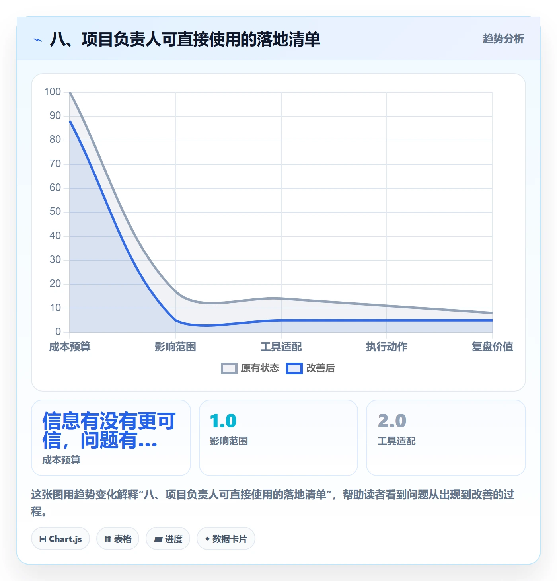Click the description paragraph starting 这张图用趋势变化
This screenshot has height=581, width=557.
(273, 503)
